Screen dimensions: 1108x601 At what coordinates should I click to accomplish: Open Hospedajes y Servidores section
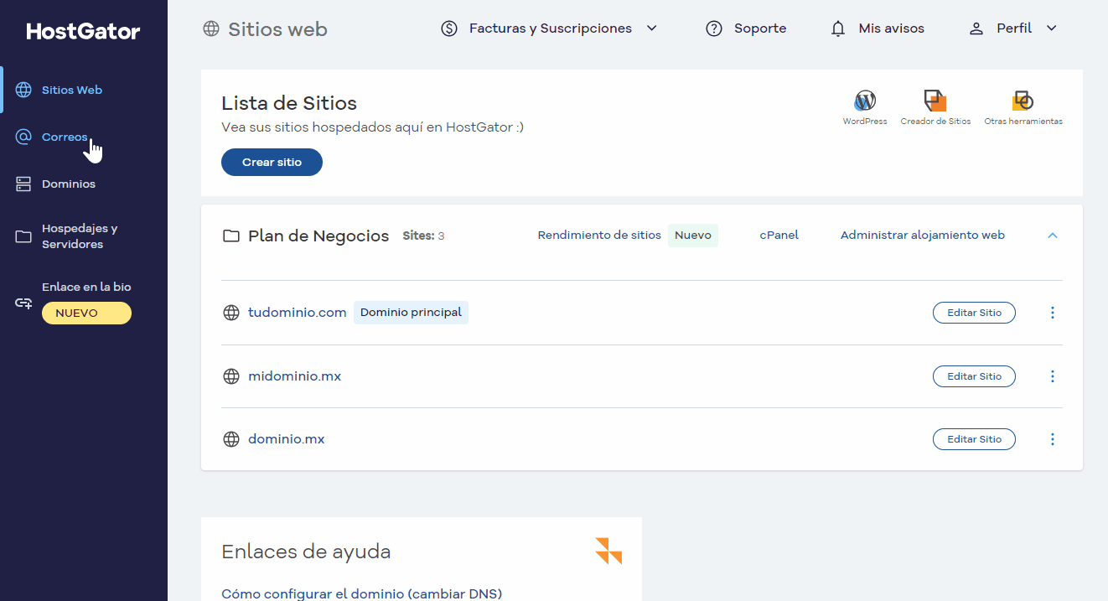pyautogui.click(x=80, y=236)
